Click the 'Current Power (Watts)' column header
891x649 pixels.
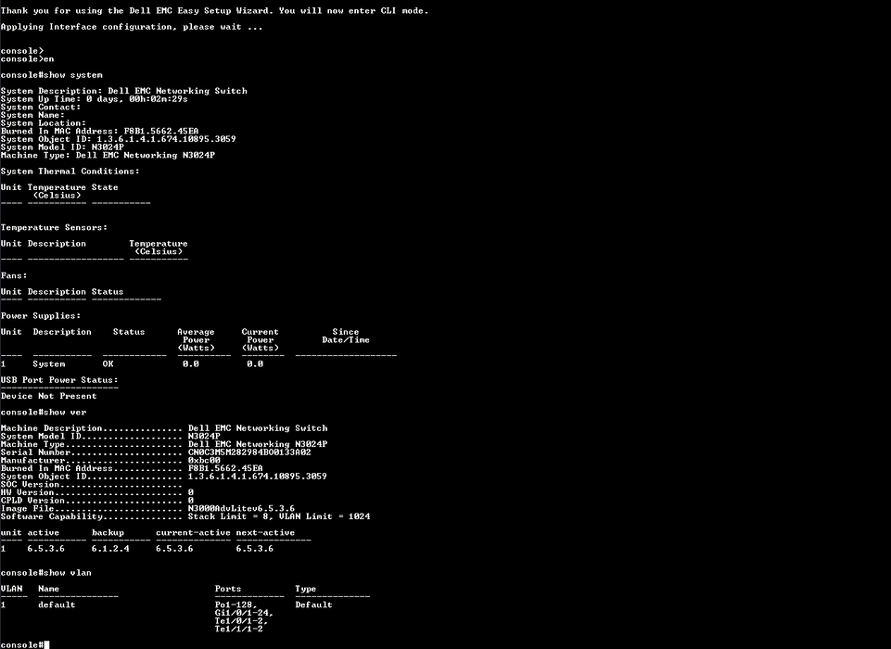pos(261,340)
